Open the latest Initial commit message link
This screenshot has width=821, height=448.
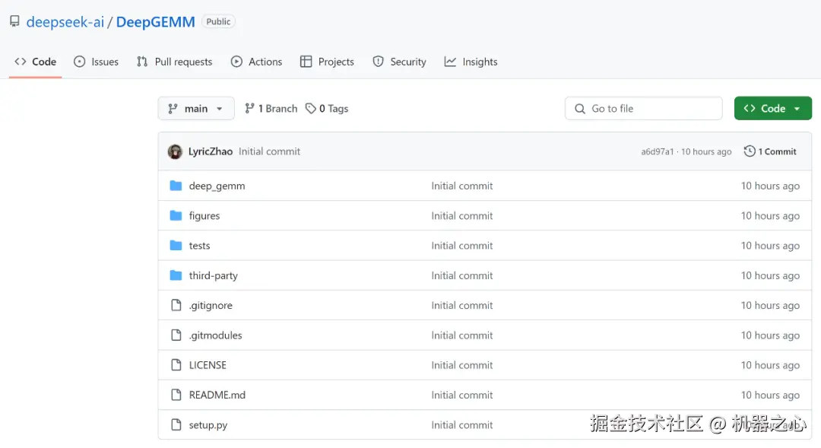tap(270, 151)
